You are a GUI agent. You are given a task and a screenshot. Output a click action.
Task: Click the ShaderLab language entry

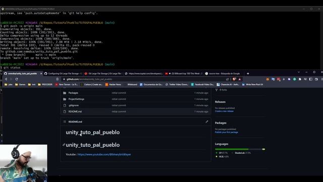pyautogui.click(x=241, y=153)
